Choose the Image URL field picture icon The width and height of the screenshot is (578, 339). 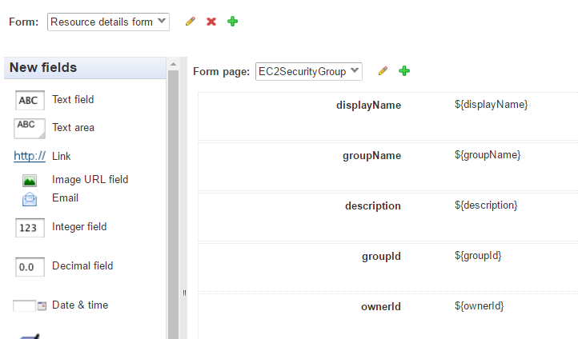(30, 181)
